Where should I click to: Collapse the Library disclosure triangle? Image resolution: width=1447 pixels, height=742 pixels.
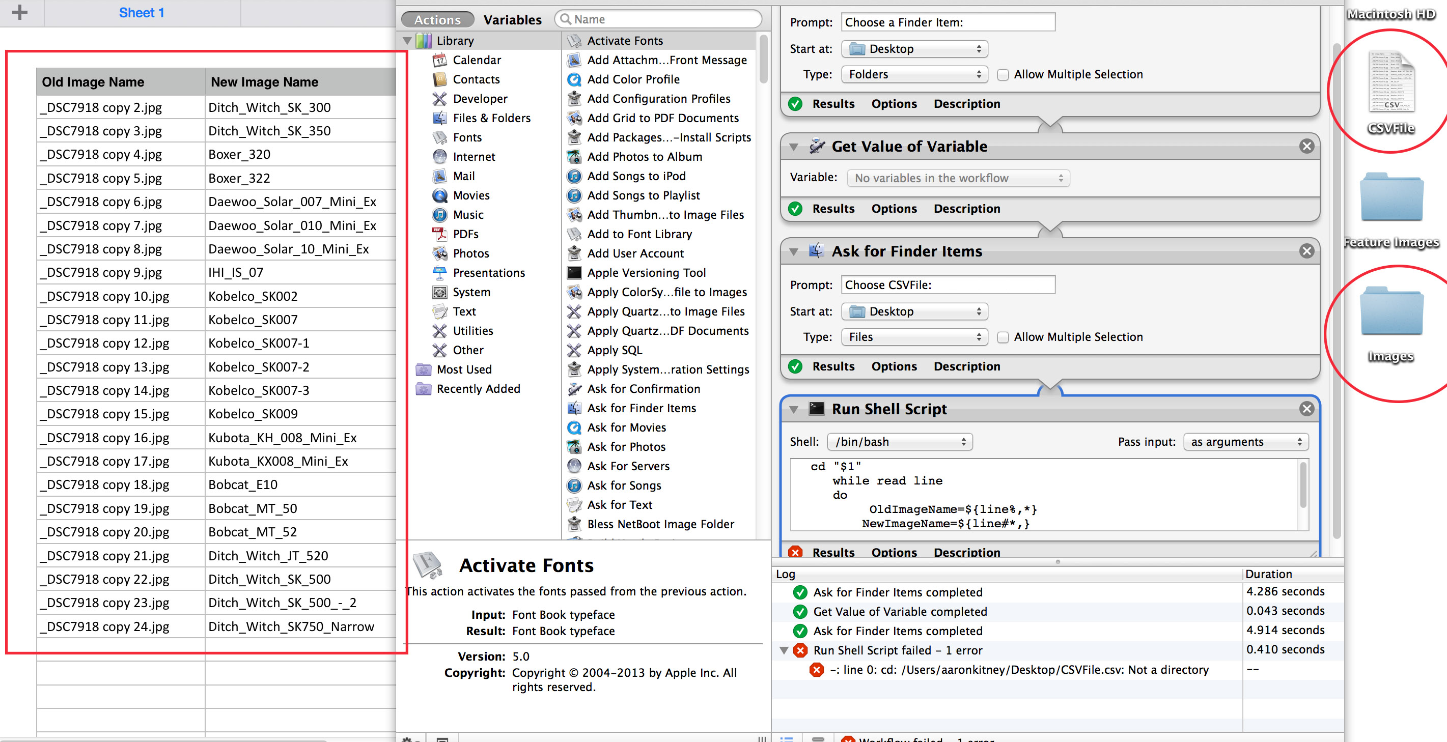pos(407,41)
